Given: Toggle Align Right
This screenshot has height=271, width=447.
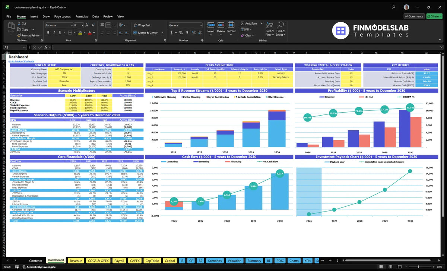Looking at the screenshot, I should coord(114,33).
